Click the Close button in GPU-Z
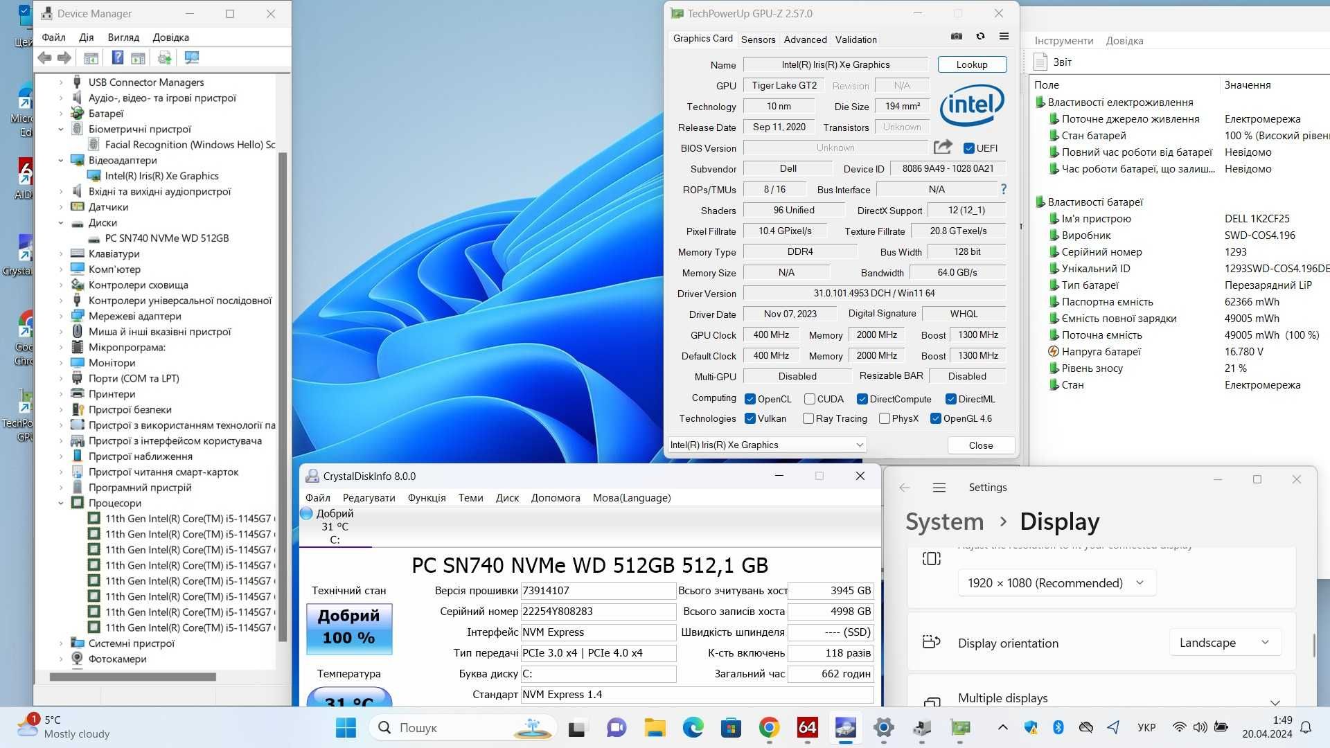 pyautogui.click(x=981, y=445)
